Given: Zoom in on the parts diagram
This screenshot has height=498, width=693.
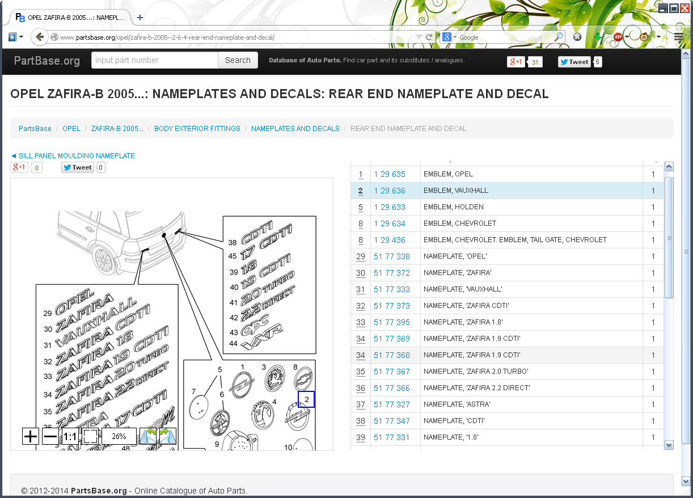Looking at the screenshot, I should (31, 436).
